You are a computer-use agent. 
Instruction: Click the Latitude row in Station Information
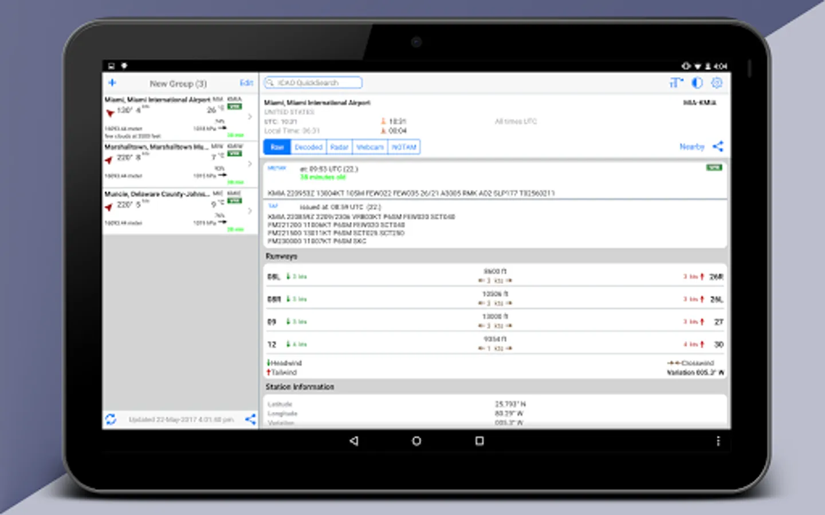coord(495,404)
